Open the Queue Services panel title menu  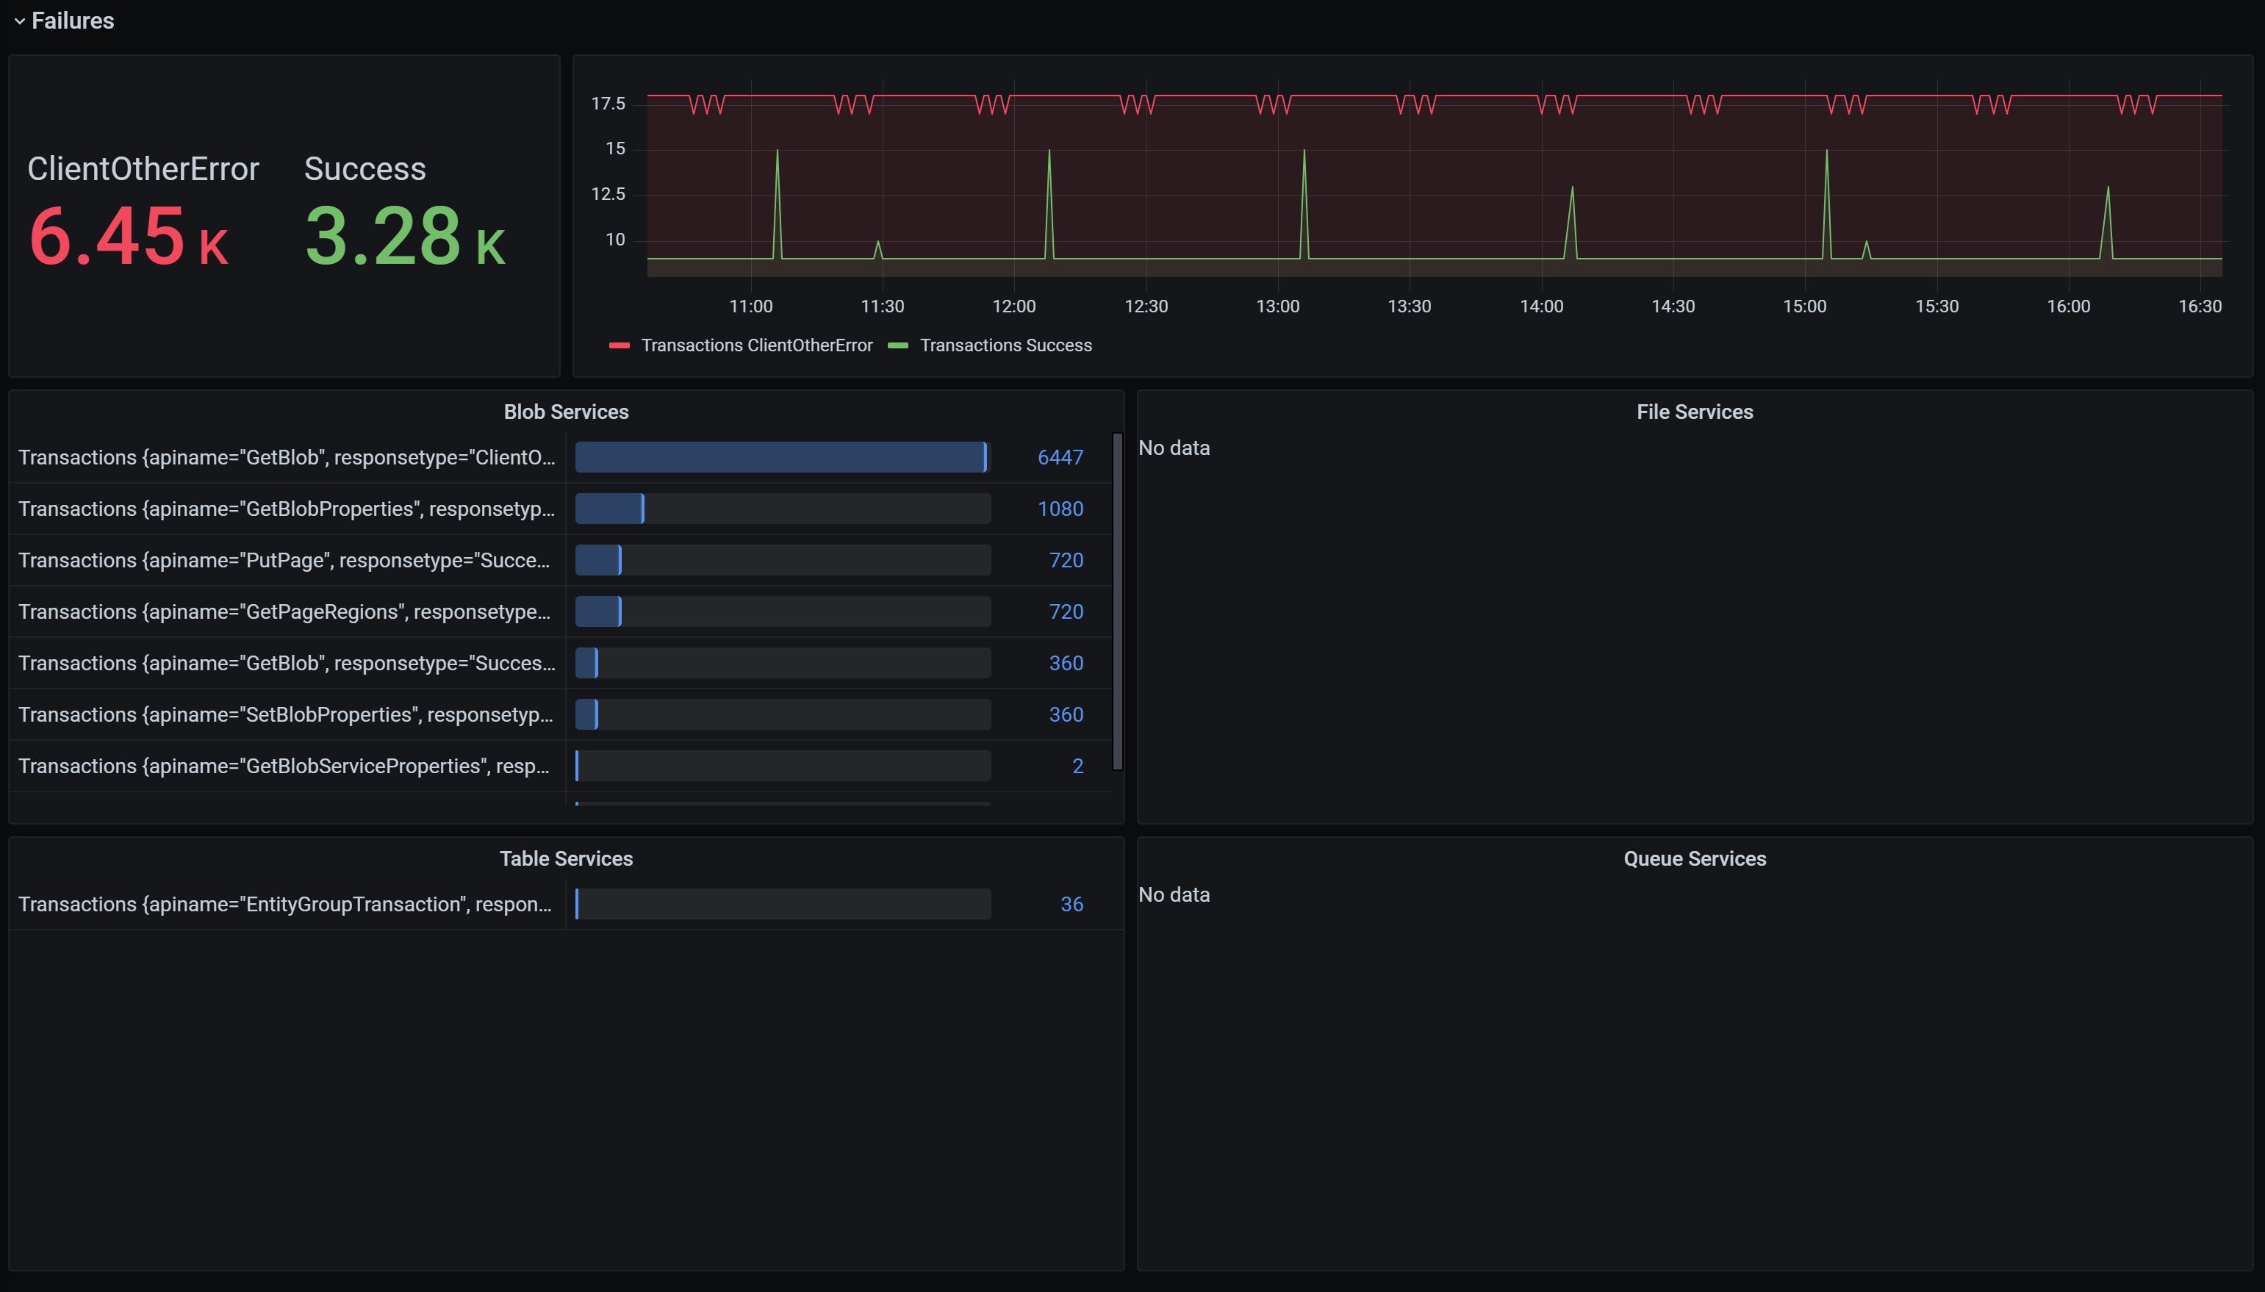[x=1694, y=858]
